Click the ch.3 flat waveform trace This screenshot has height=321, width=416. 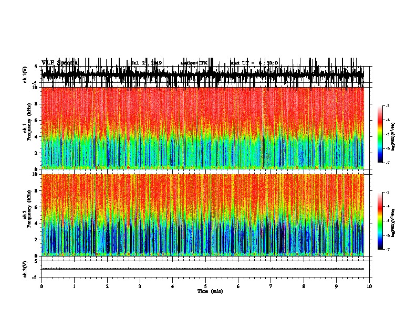click(203, 269)
